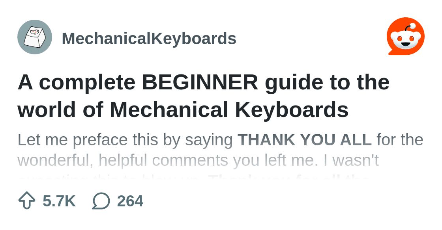Click "I wasn't" at the second line's end

[356, 160]
